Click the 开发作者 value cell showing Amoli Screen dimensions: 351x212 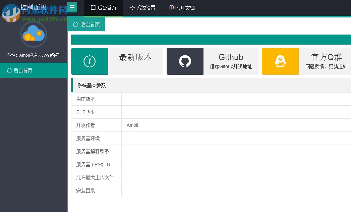coord(132,125)
